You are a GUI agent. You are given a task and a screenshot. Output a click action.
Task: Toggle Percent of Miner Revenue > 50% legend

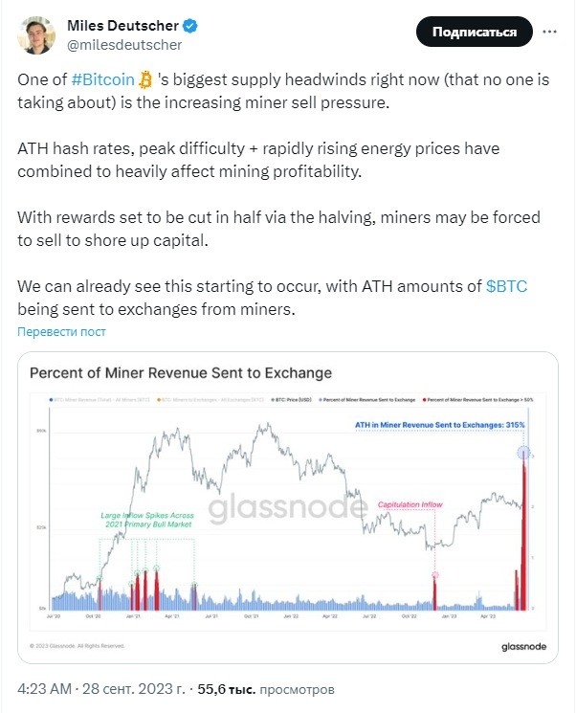[x=478, y=400]
